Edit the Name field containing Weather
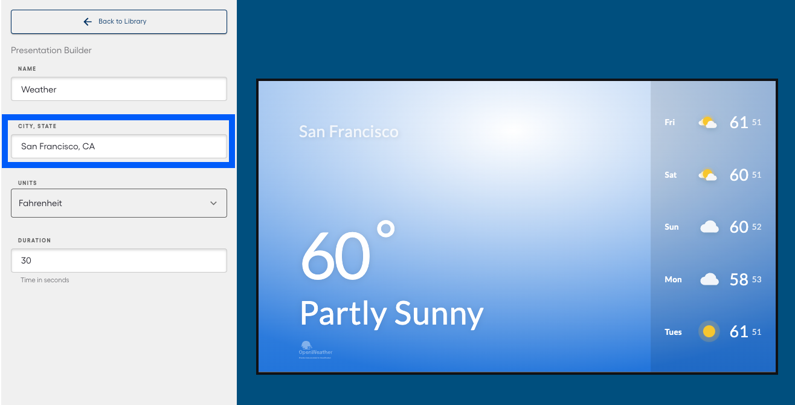The image size is (795, 405). (119, 89)
